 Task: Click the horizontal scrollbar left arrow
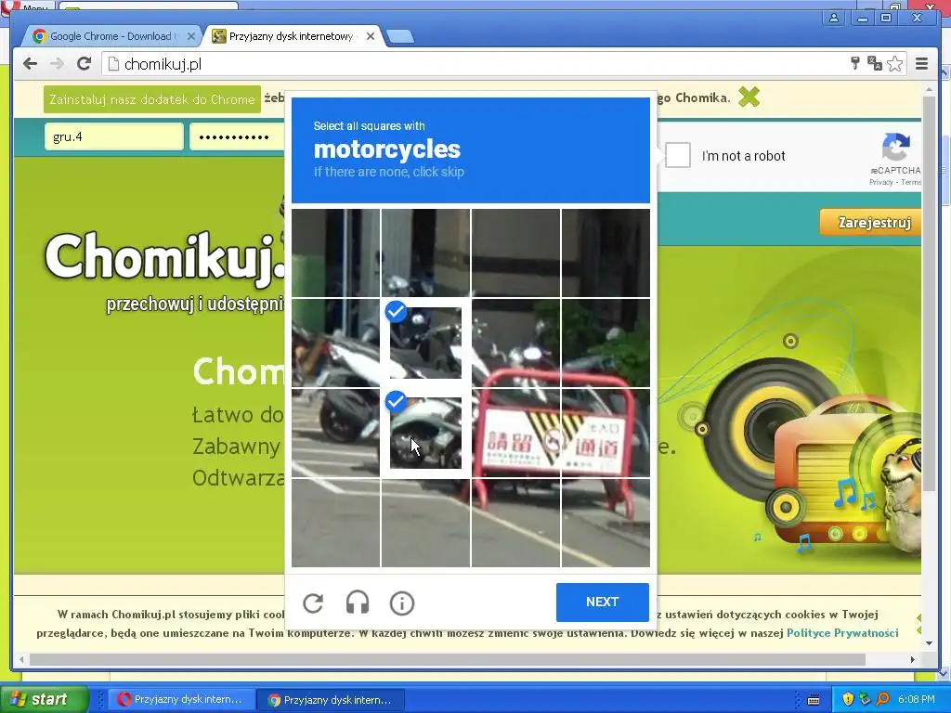[x=22, y=659]
